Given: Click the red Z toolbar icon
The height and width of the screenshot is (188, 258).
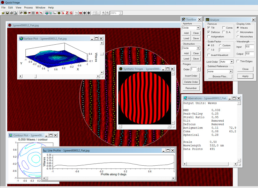Looking at the screenshot, I should pos(67,13).
